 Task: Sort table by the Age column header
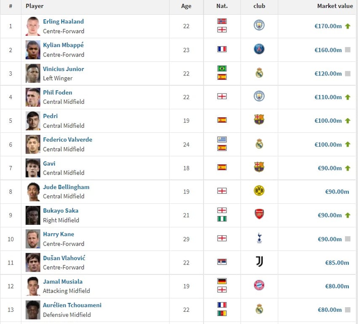186,6
